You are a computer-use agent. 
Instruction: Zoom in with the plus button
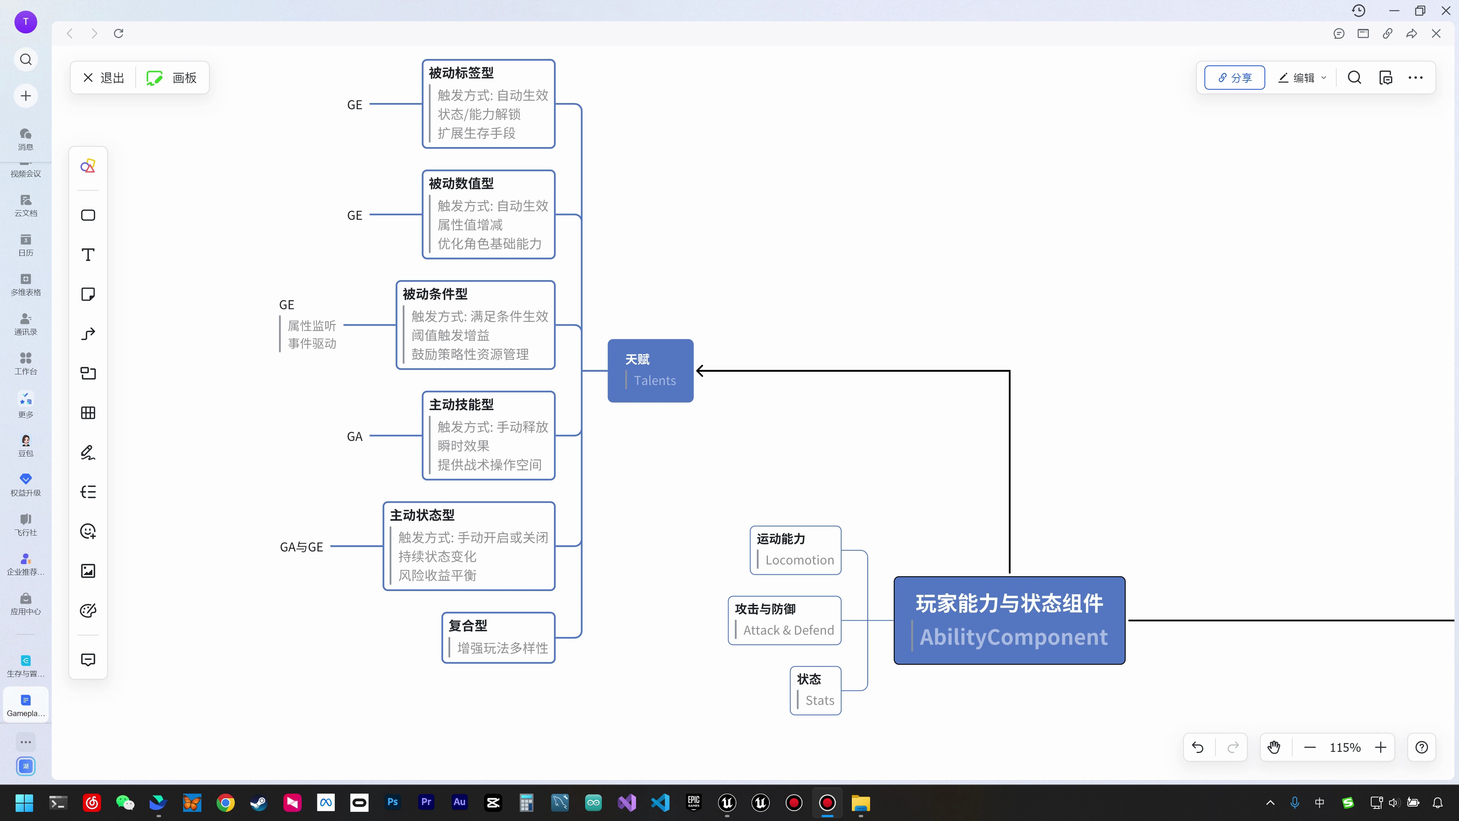[1380, 747]
